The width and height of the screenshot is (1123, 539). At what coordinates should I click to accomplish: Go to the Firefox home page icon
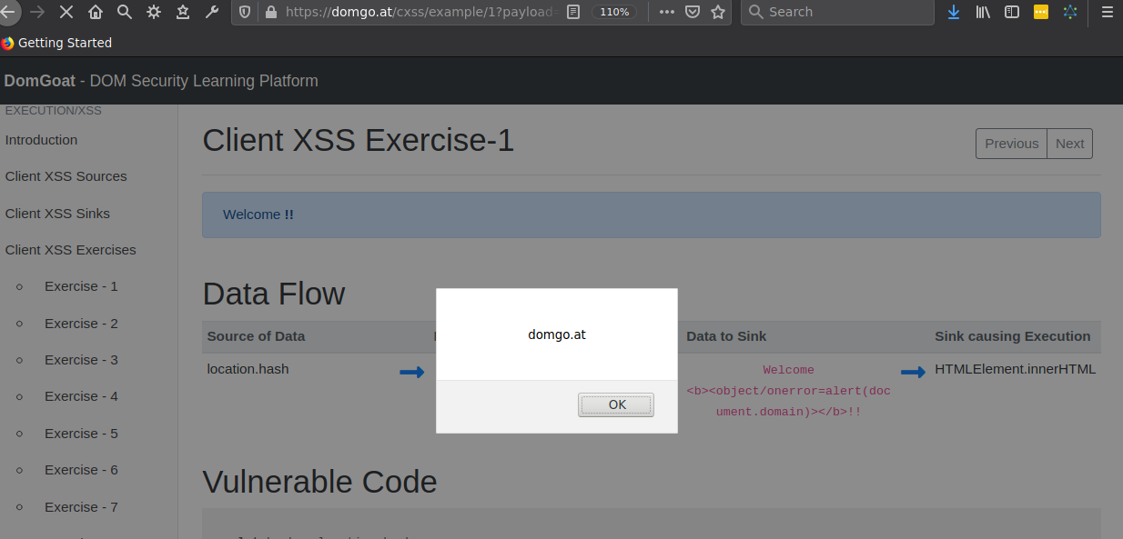coord(96,12)
